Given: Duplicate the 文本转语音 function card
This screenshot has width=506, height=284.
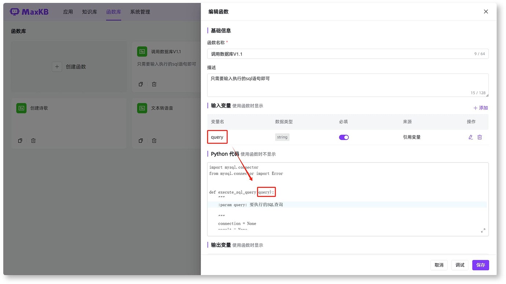Looking at the screenshot, I should click(141, 140).
